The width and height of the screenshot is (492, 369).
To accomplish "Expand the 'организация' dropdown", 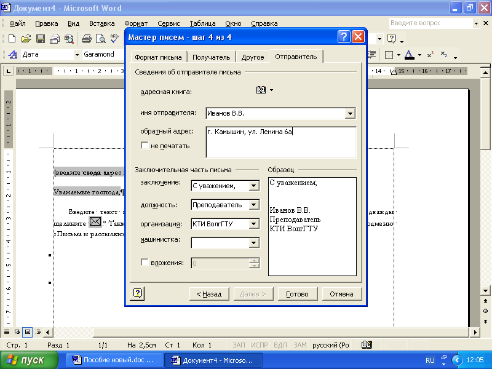I will [x=254, y=224].
